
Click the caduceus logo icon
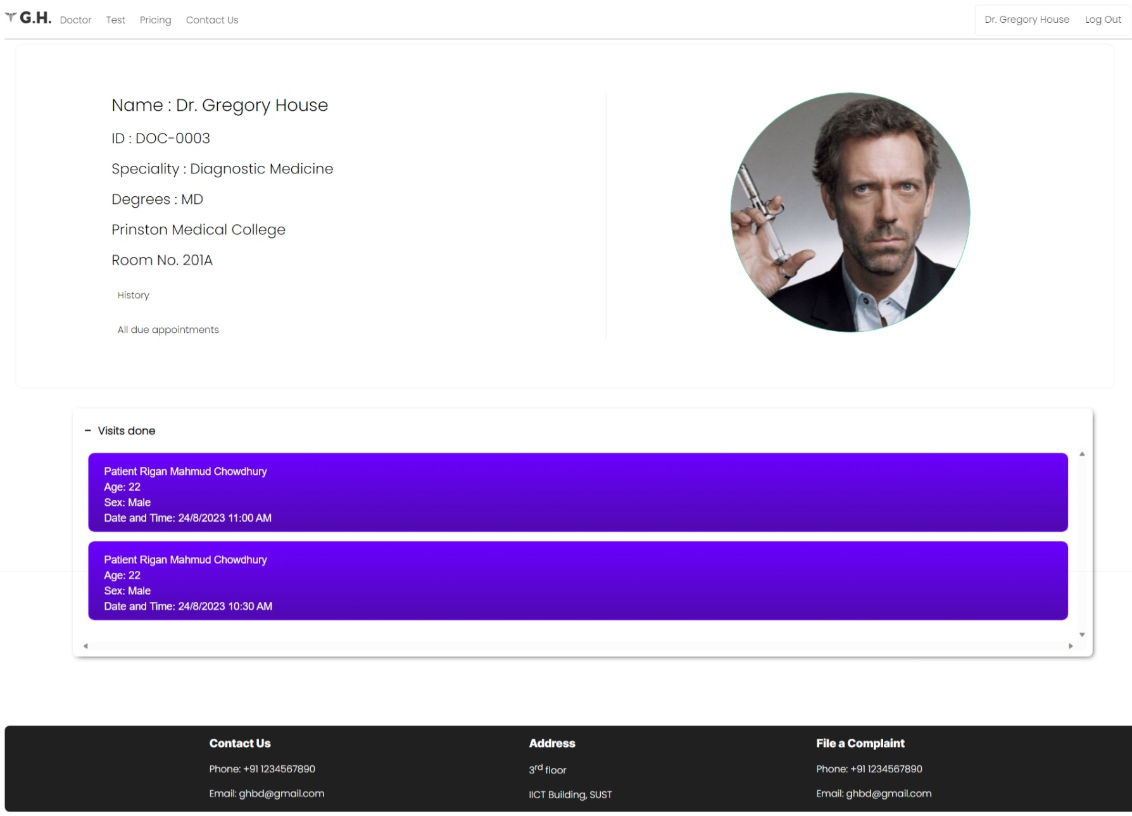click(10, 18)
